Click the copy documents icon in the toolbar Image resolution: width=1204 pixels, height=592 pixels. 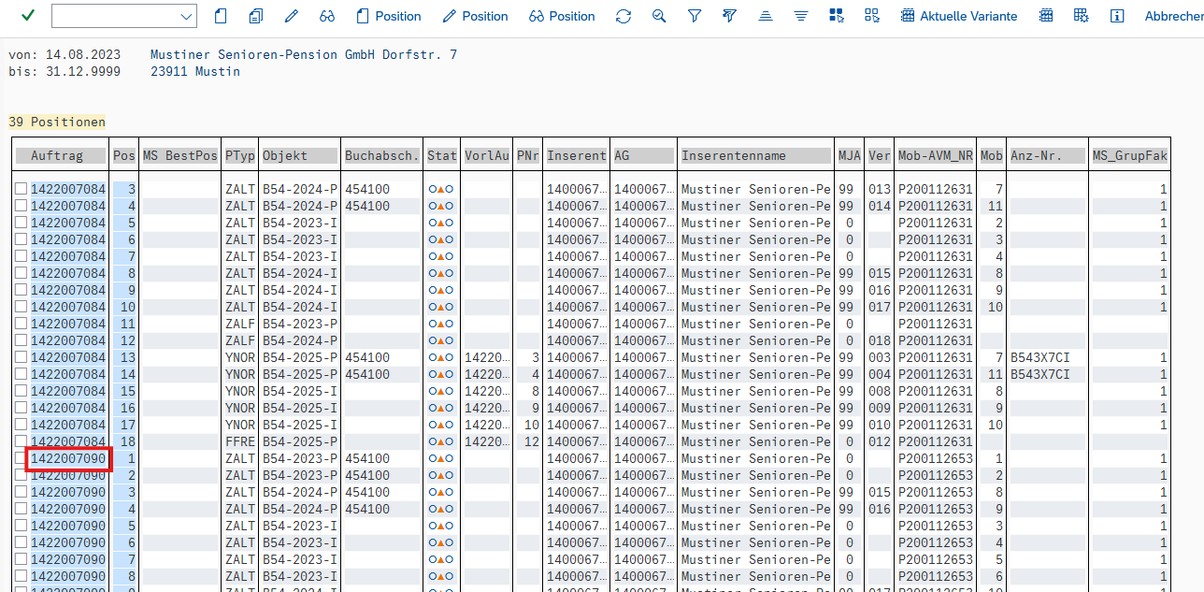click(255, 16)
